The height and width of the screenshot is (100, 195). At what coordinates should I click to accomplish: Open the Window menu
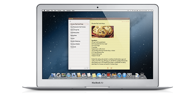[69, 11]
